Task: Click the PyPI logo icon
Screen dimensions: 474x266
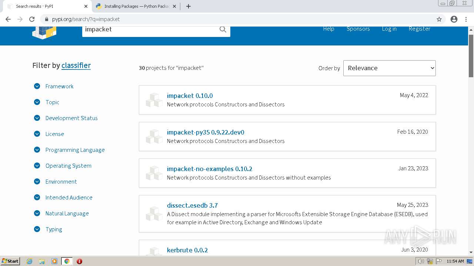Action: (44, 33)
